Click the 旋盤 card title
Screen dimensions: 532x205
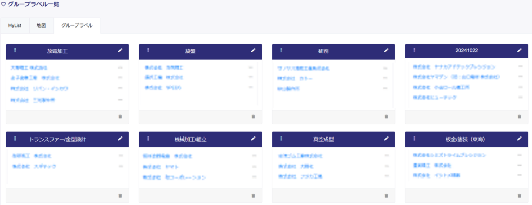190,51
